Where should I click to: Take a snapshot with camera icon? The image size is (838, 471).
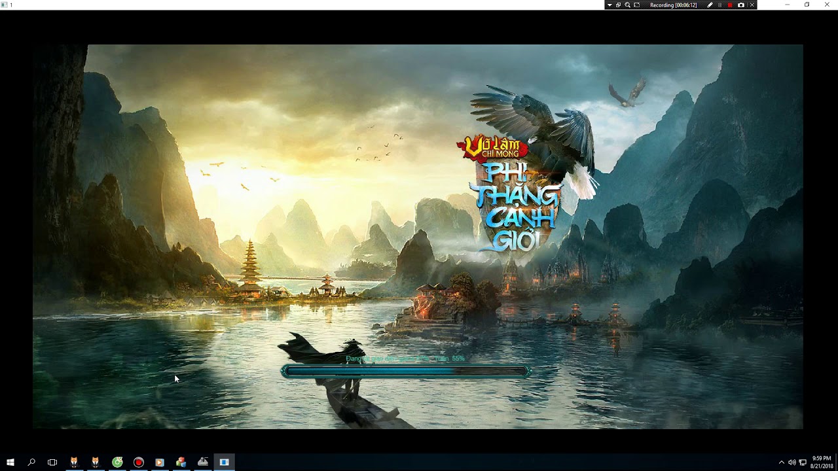(x=741, y=5)
